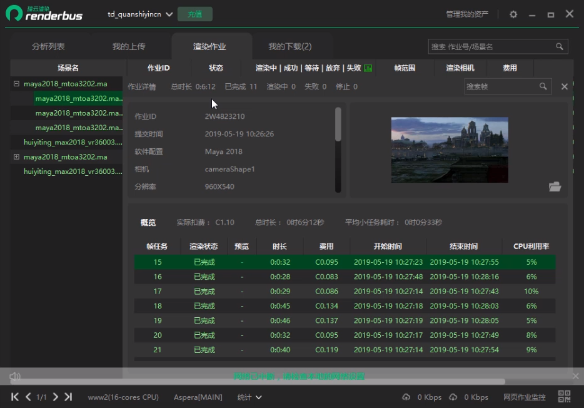Go to the first page
The width and height of the screenshot is (584, 408).
pos(15,397)
